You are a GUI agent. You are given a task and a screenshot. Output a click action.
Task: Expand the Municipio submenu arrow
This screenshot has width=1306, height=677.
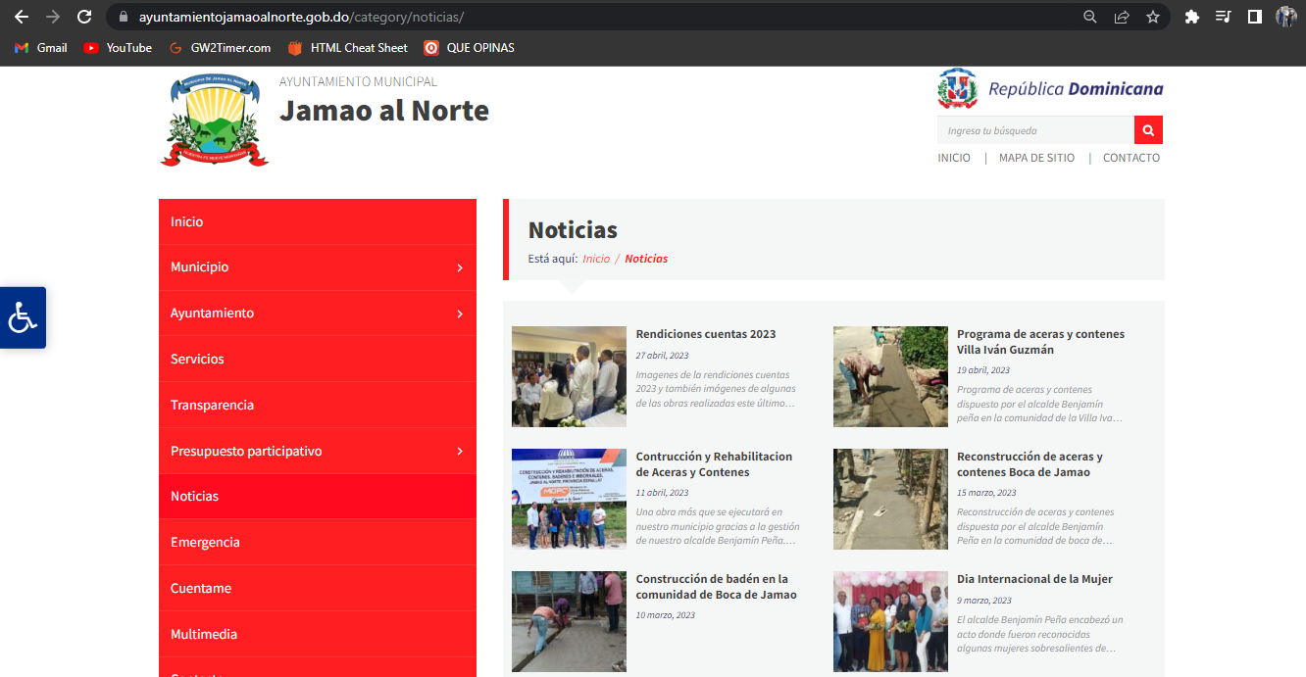460,267
